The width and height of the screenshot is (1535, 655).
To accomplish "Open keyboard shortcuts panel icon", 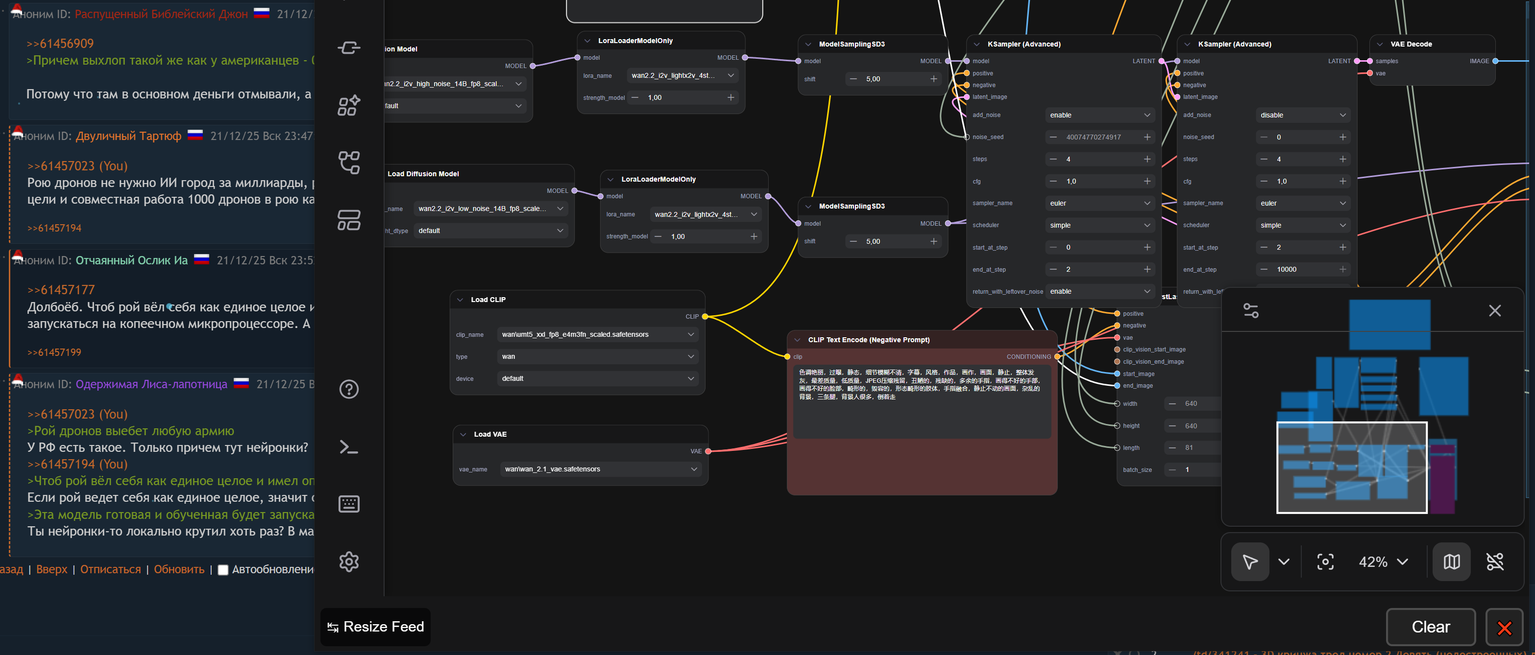I will click(x=348, y=504).
